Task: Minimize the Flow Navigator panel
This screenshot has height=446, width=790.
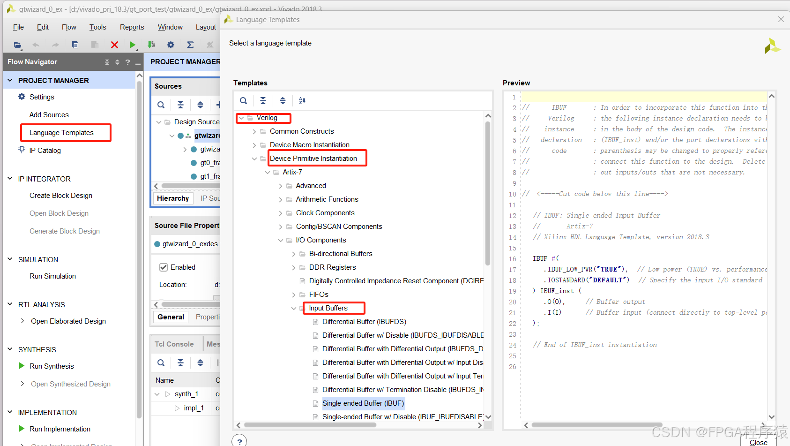Action: coord(138,63)
